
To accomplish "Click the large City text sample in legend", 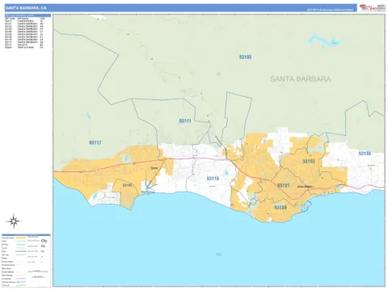I will point(44,241).
